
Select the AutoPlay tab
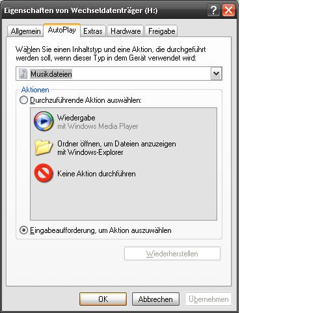click(62, 30)
